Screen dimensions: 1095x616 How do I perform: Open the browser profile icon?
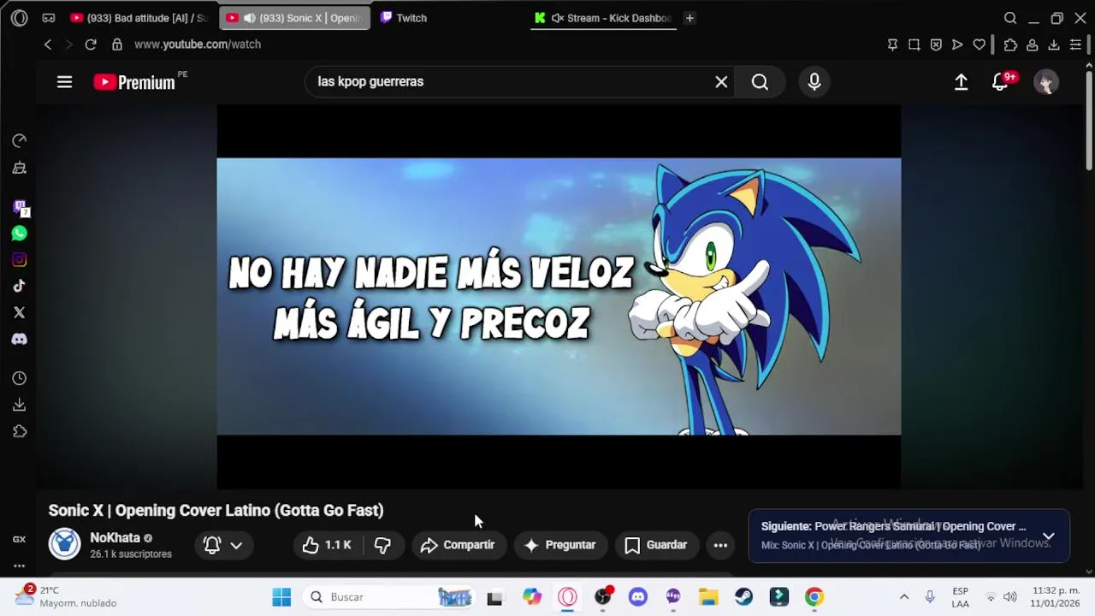point(1033,44)
